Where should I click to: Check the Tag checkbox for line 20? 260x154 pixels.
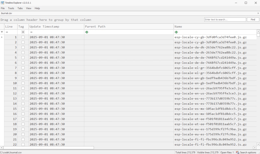tap(23, 134)
